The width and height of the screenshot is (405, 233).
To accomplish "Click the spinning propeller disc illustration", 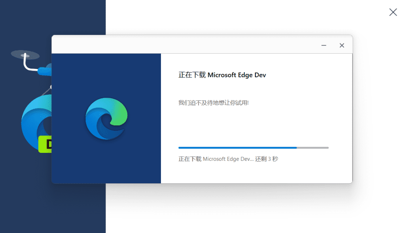I will (x=25, y=54).
